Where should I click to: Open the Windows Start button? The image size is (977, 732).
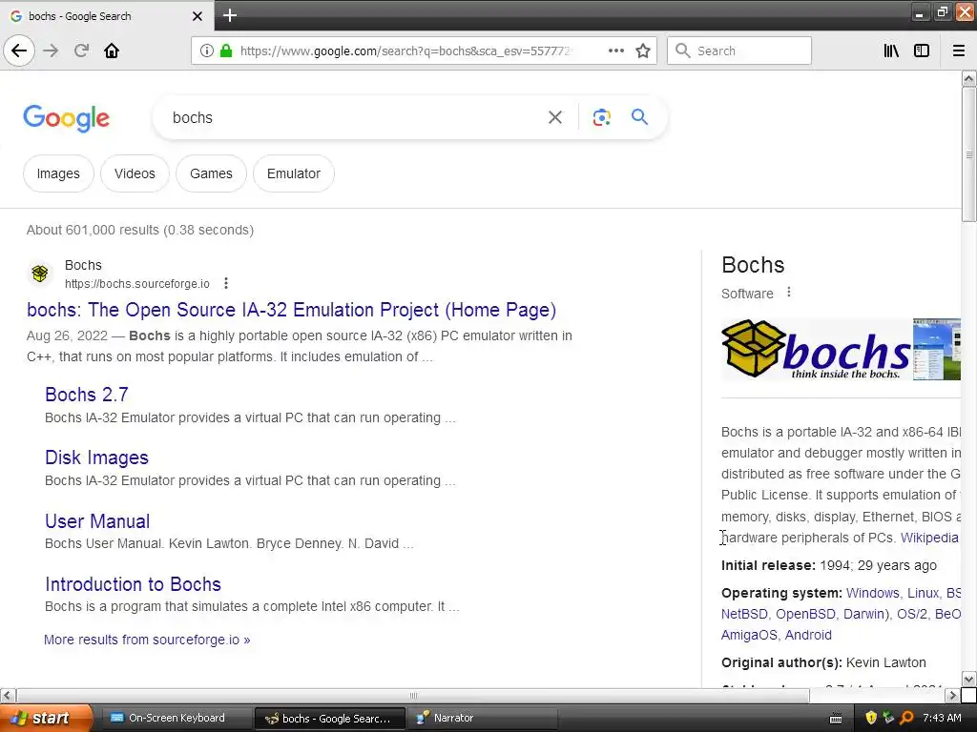coord(46,718)
